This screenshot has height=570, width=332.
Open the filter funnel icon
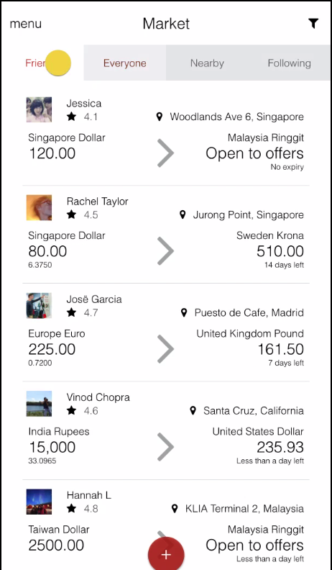click(x=313, y=24)
